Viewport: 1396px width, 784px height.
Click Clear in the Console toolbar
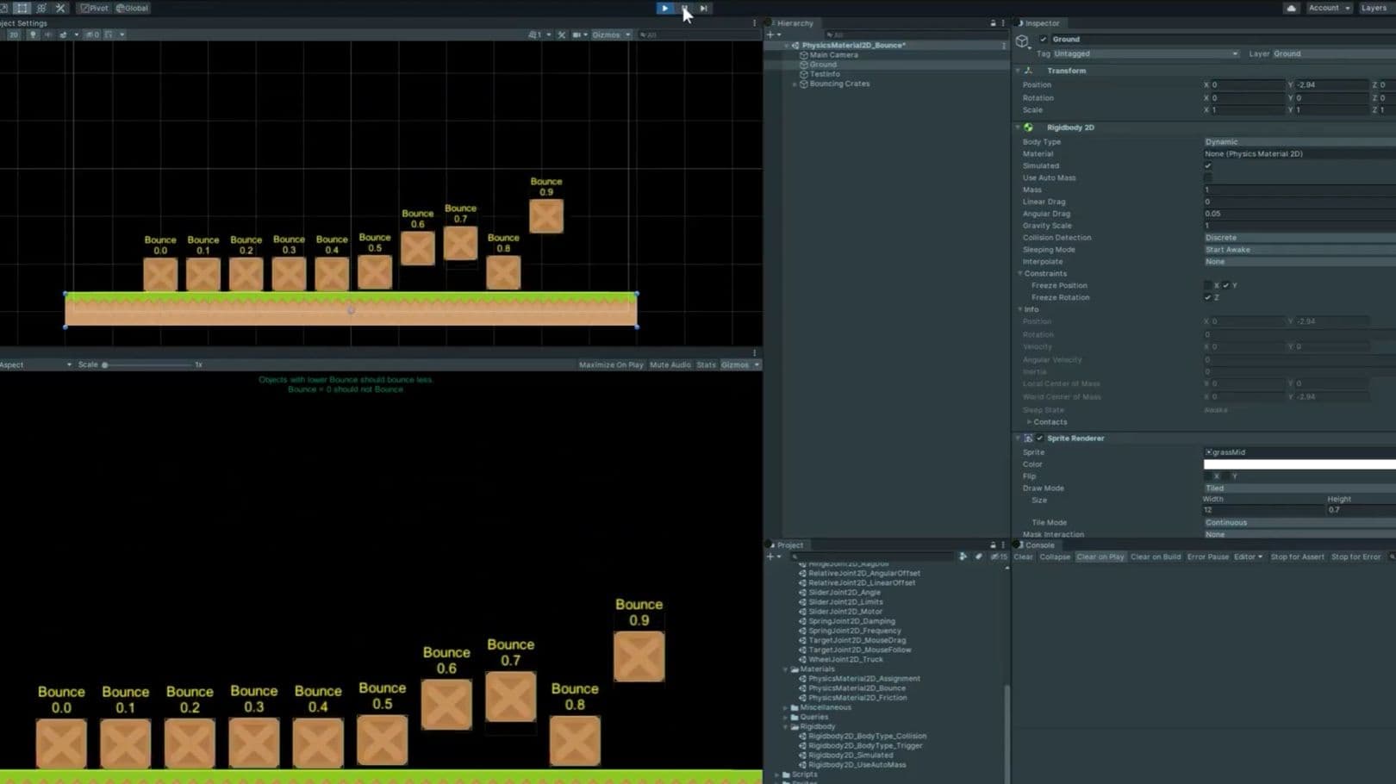click(1023, 557)
